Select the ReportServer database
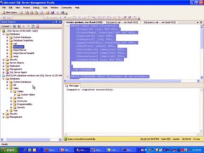Image resolution: width=204 pixels, height=153 pixels. 20,50
